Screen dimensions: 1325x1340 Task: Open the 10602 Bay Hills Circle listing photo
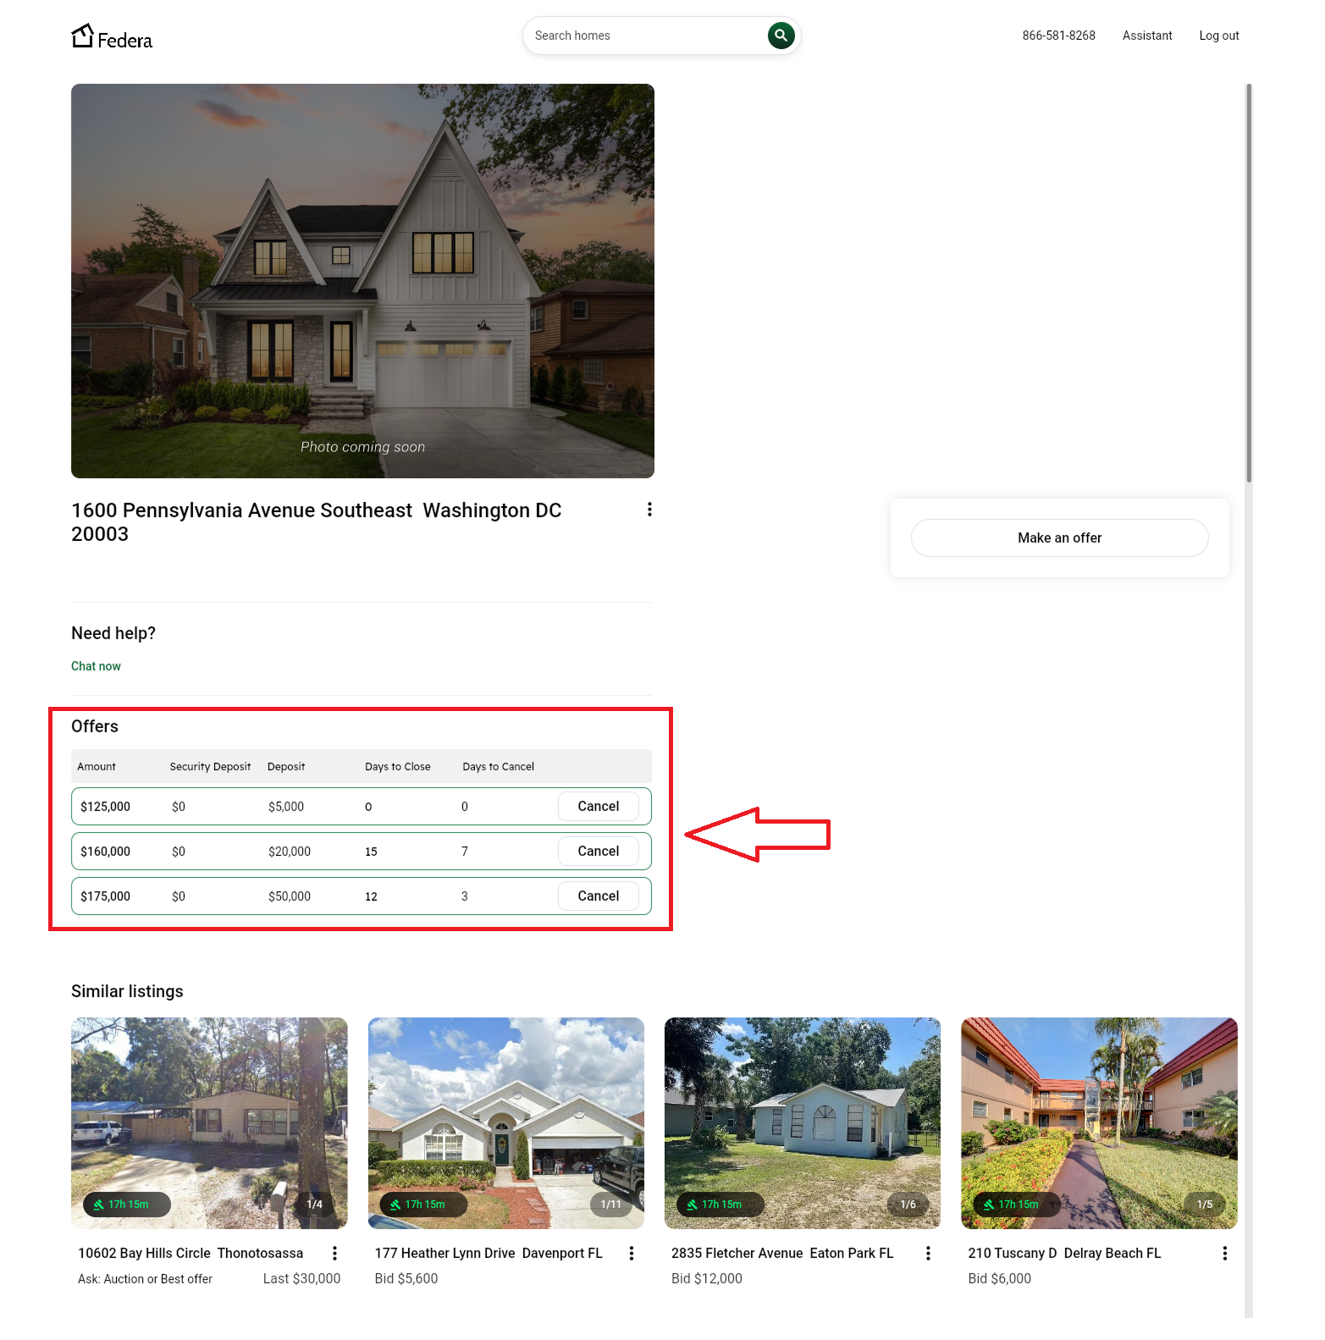click(x=209, y=1123)
